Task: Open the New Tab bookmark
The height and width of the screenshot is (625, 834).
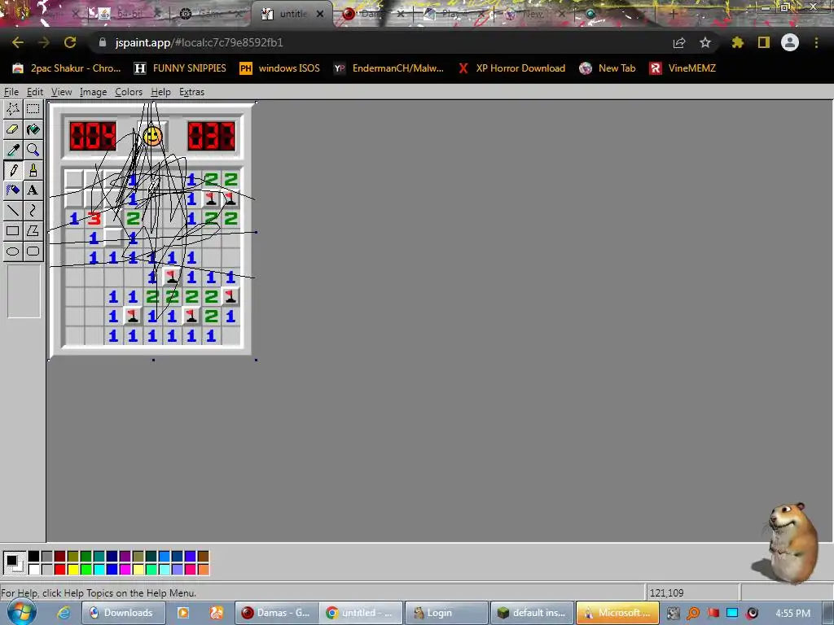Action: (608, 68)
